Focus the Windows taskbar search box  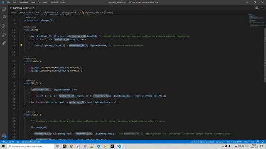click(x=30, y=146)
